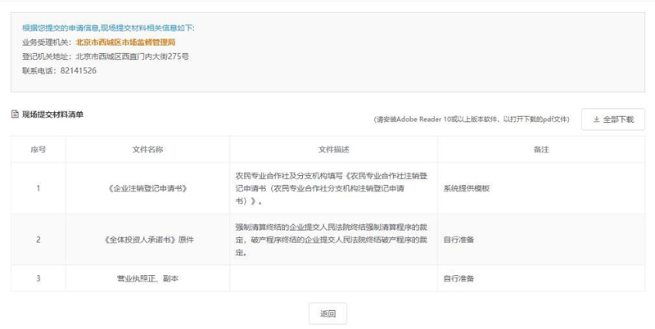Click 自行准备 in the 全体投资人承诺书 row
The image size is (655, 329).
(x=458, y=240)
